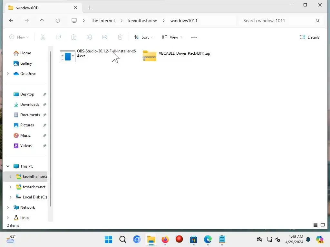Screen dimensions: 330x247
Task: Expand the Network node
Action: 8,207
